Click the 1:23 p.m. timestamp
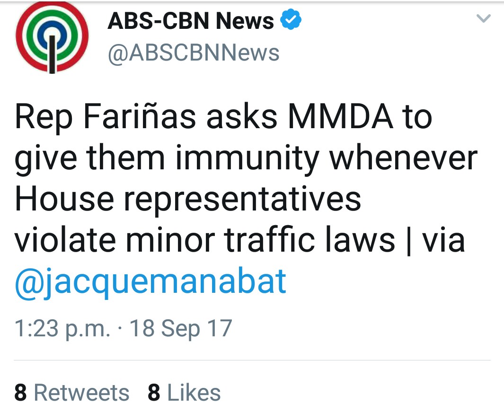504x412 pixels. click(x=62, y=329)
